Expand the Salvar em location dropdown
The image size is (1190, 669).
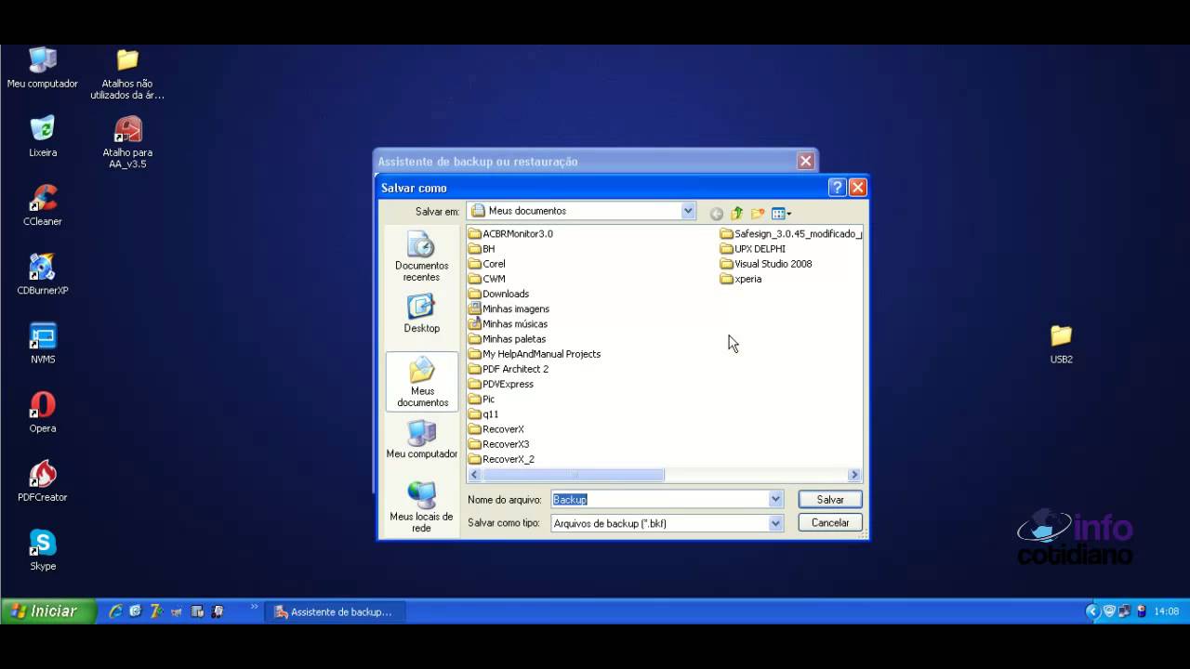click(688, 211)
